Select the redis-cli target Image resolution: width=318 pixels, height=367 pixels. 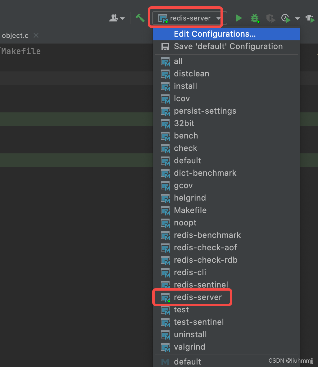[x=190, y=272]
